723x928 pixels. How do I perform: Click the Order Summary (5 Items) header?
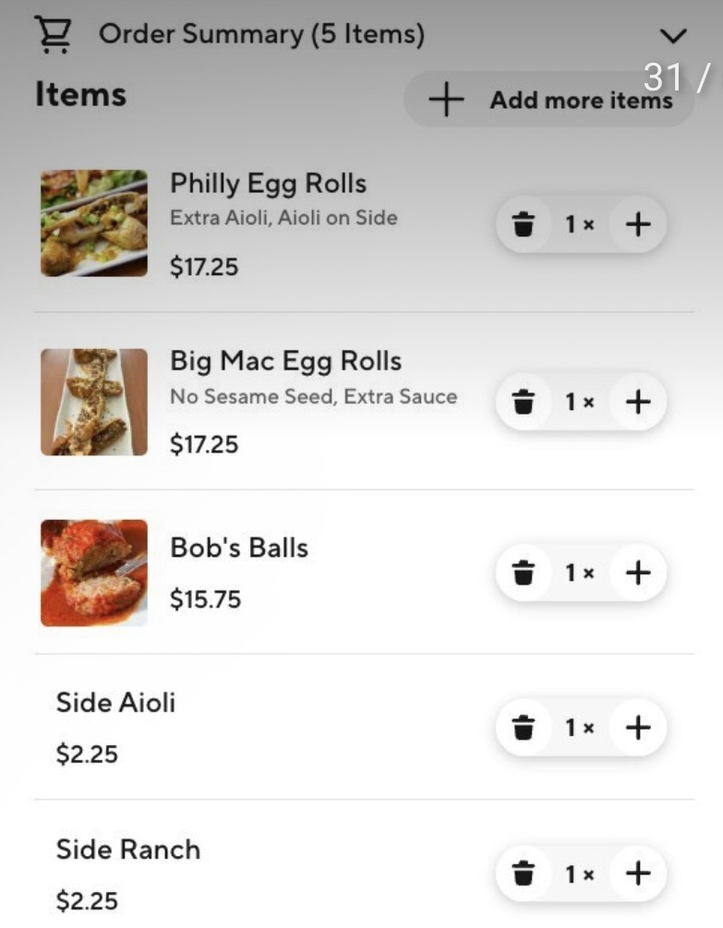click(261, 35)
